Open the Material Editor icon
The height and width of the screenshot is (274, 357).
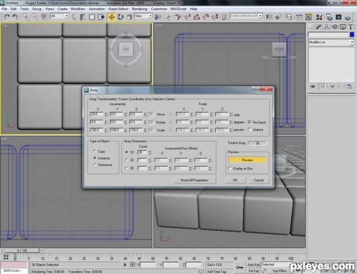(319, 17)
